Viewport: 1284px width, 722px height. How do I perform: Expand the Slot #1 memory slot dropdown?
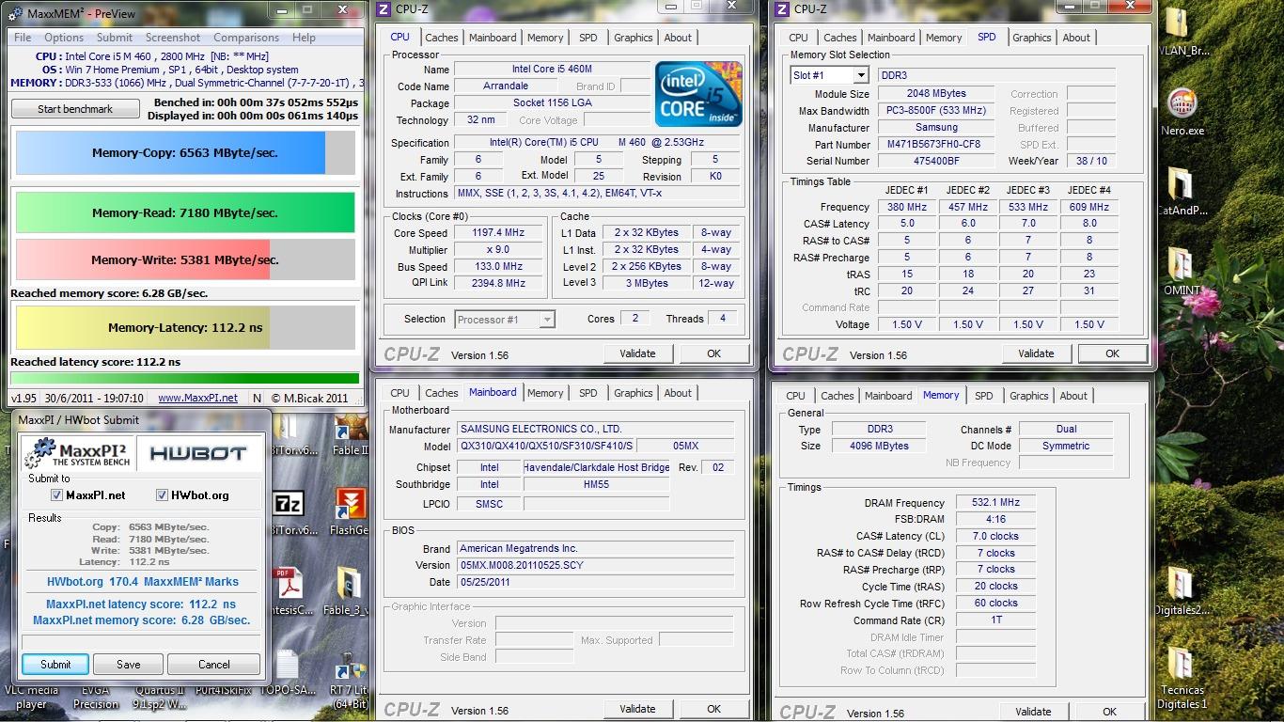coord(861,75)
